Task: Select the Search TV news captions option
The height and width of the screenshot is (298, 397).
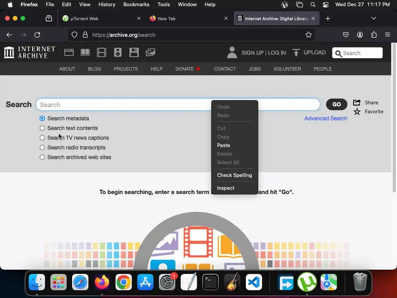Action: 42,138
